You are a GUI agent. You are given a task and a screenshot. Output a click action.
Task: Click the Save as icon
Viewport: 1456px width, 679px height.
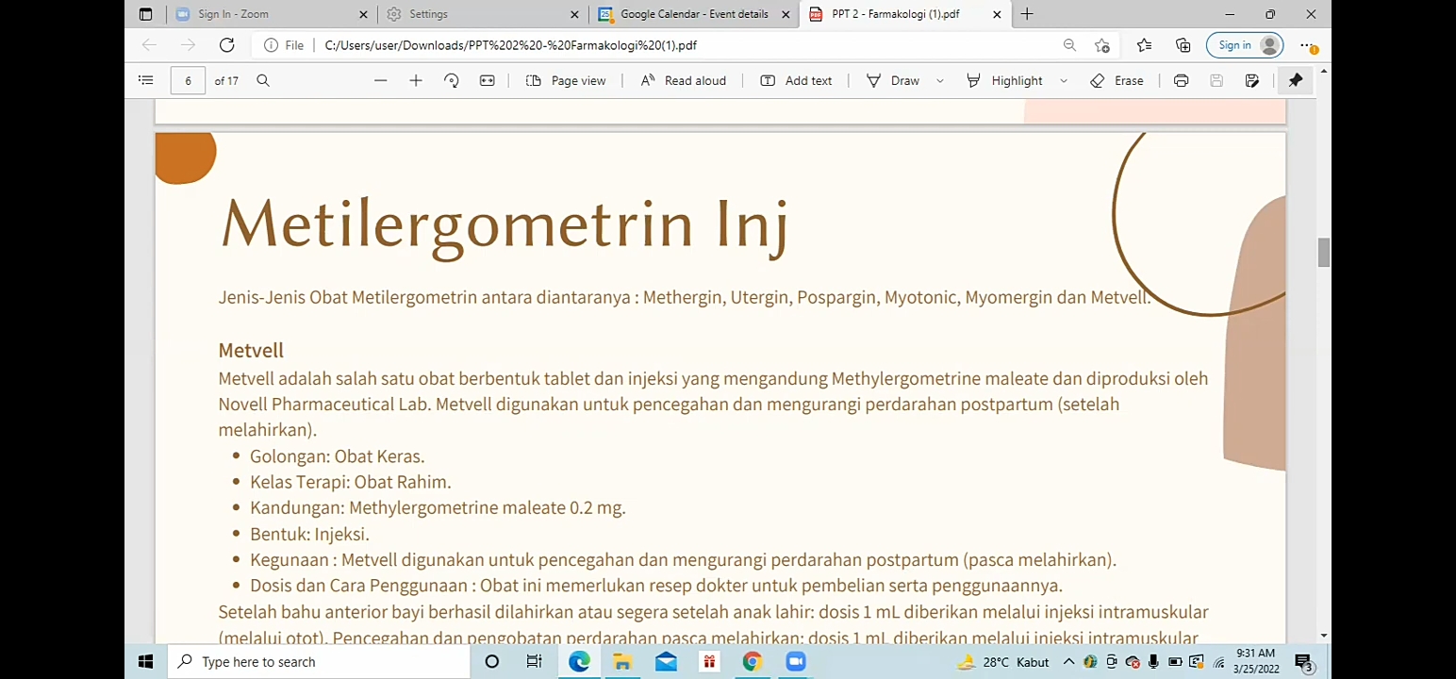[x=1252, y=81]
